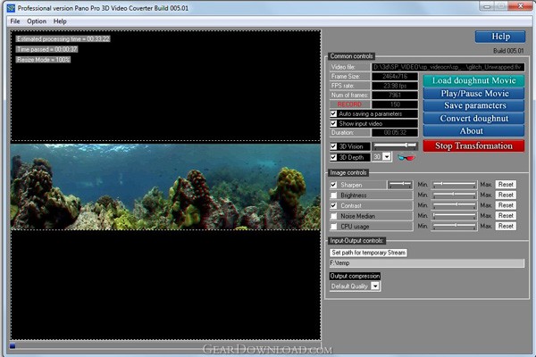Reset the Noise Median setting

[x=506, y=216]
